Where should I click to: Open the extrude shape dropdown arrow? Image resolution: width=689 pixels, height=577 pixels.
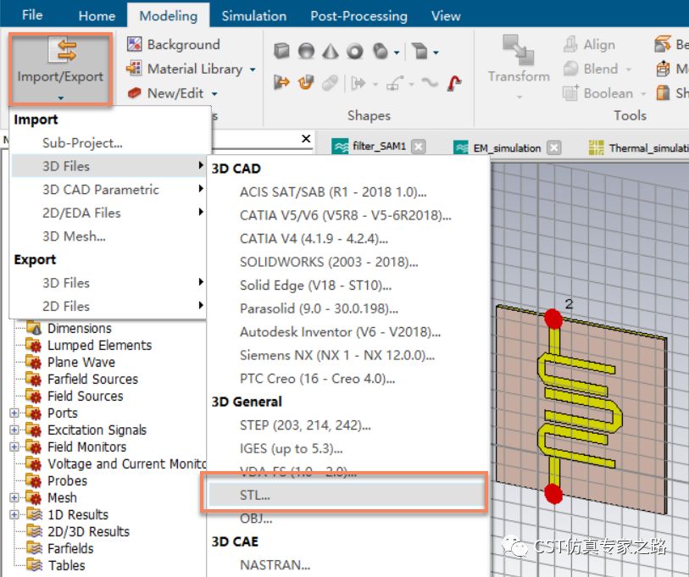coord(436,53)
